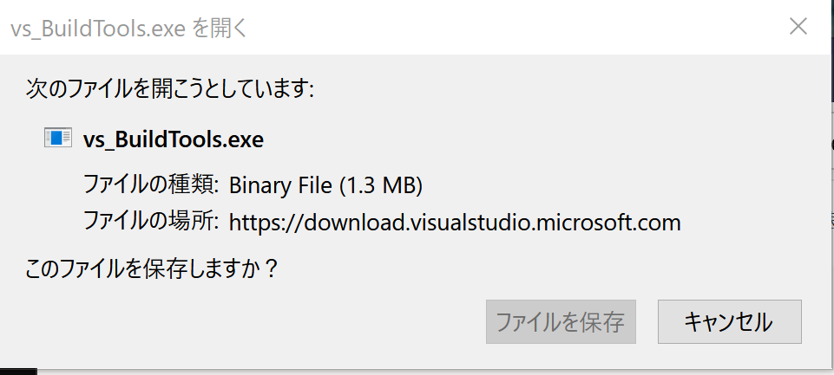Select the bold vs_BuildTools.exe filename
Image resolution: width=834 pixels, height=375 pixels.
[174, 139]
